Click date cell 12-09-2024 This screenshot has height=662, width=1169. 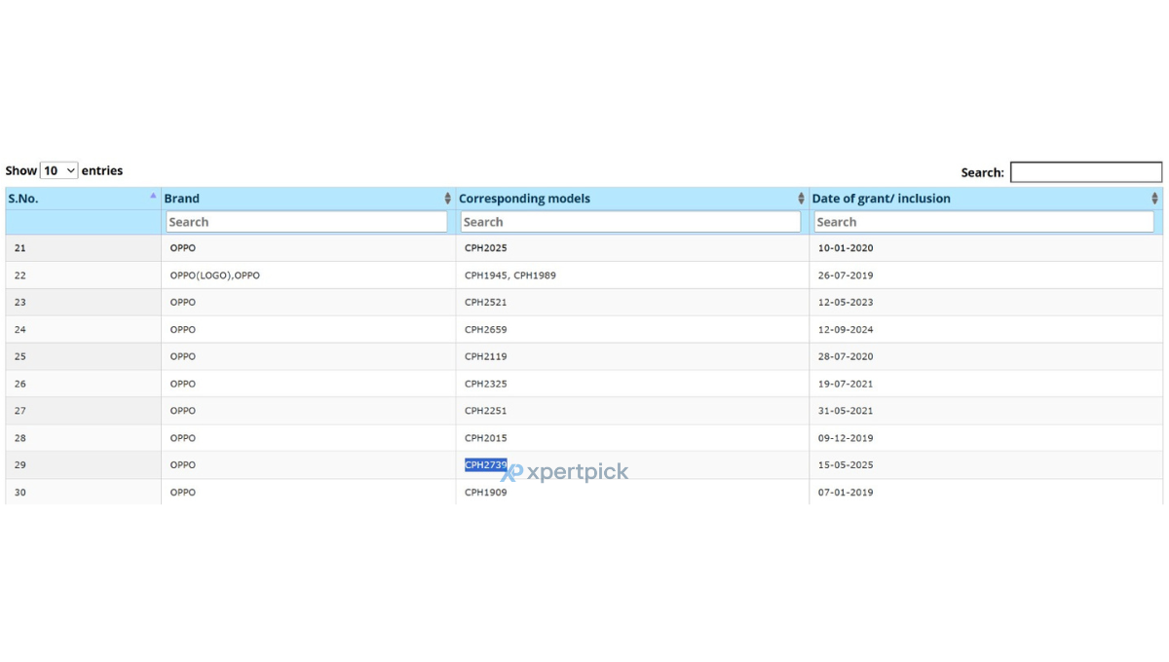(986, 330)
